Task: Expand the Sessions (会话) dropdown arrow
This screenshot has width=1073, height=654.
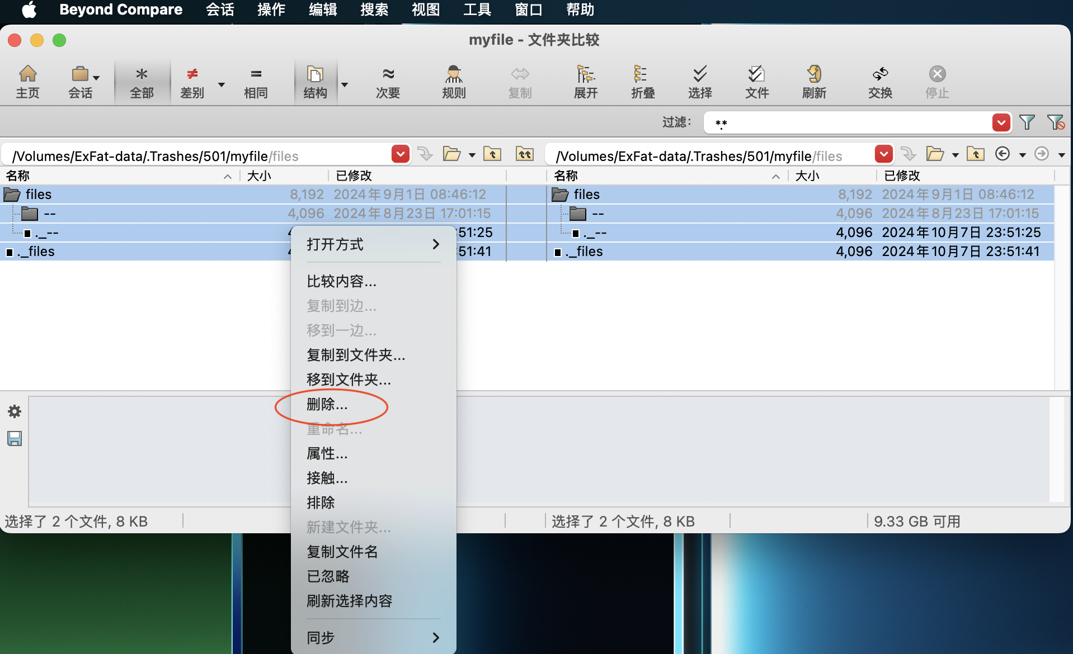Action: 97,78
